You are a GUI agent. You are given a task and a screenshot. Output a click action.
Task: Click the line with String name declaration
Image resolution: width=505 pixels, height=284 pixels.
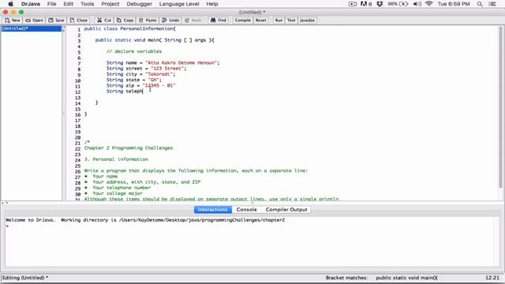click(x=163, y=63)
